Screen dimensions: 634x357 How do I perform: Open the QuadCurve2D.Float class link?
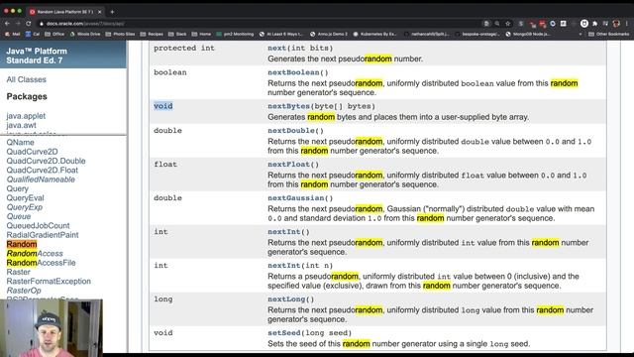pos(43,170)
